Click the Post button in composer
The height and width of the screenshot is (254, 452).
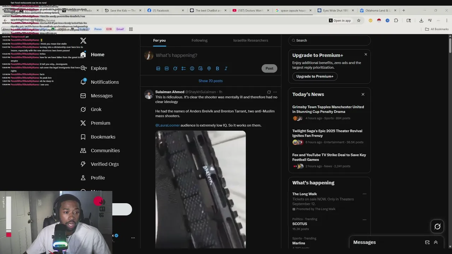269,68
